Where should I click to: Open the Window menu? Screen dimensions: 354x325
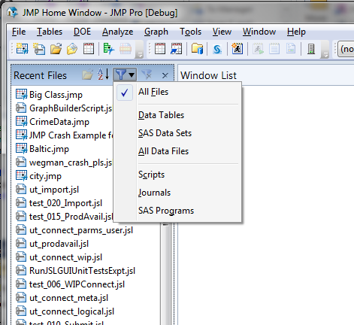coord(259,32)
